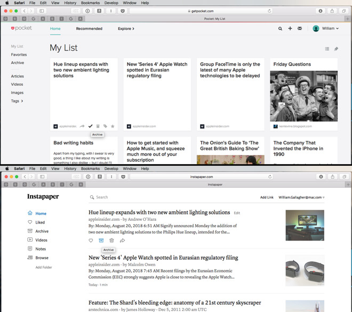The width and height of the screenshot is (352, 312).
Task: Toggle the Safari sidebar in the Pocket window
Action: click(x=42, y=11)
